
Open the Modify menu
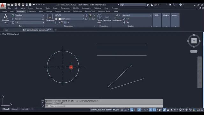click(x=76, y=8)
